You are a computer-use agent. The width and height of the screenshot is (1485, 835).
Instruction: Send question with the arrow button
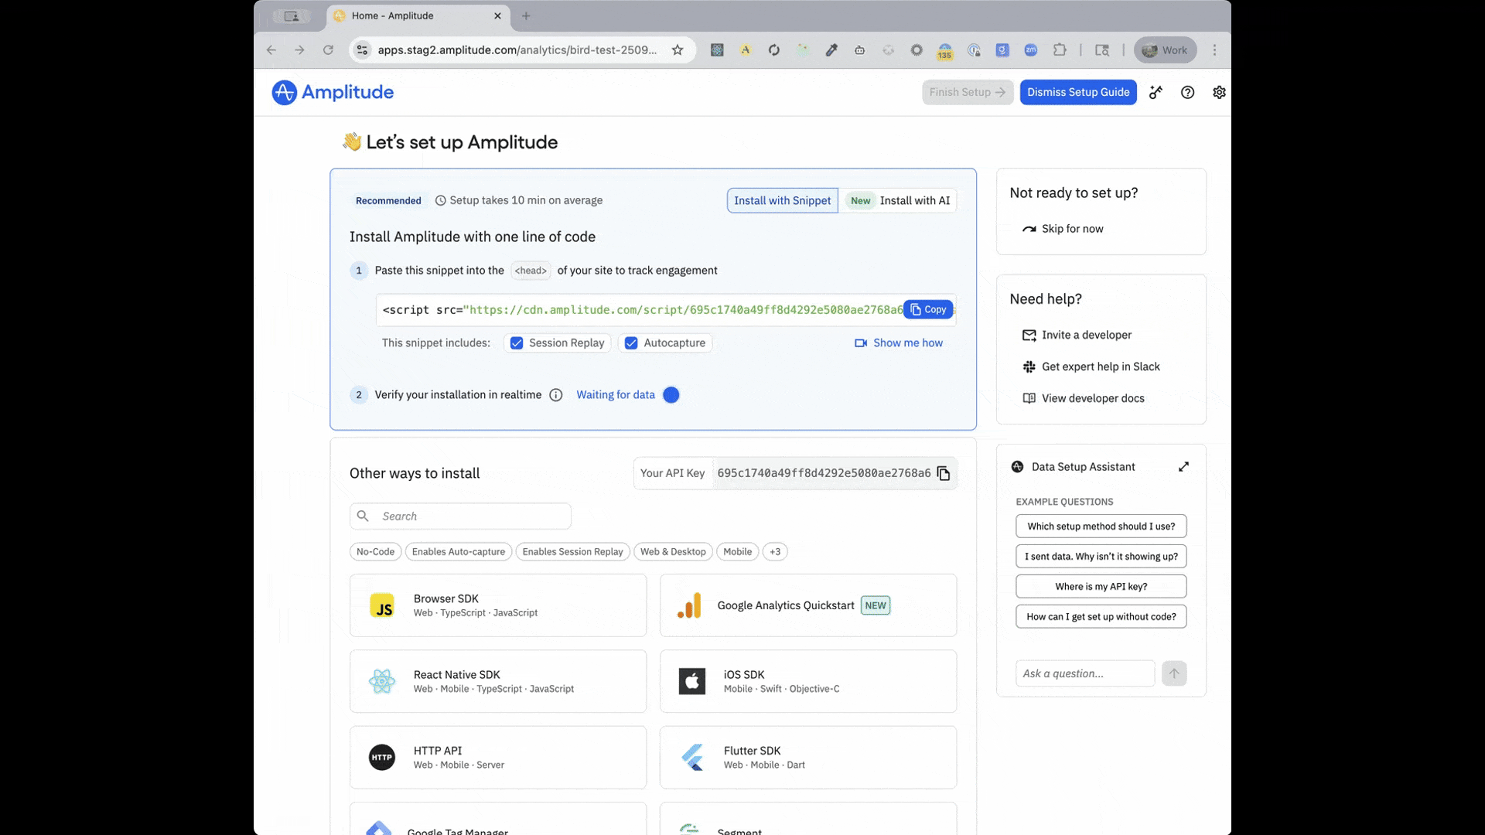(1173, 673)
